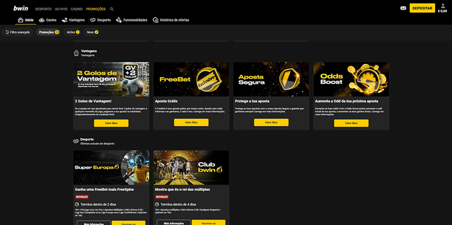Click clock icon beside Termina dentro de 4 dias
This screenshot has height=225, width=452.
point(157,204)
